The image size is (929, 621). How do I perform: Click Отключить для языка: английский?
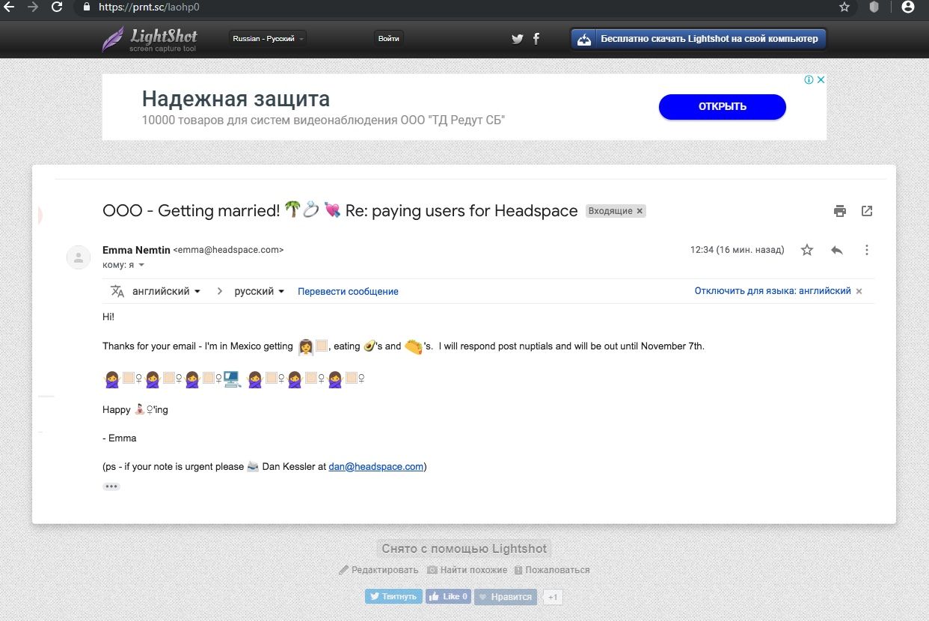point(773,291)
